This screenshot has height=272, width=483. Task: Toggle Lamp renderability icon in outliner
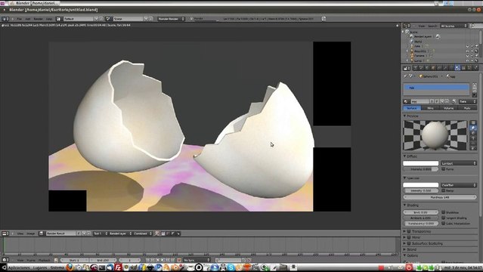pos(476,60)
